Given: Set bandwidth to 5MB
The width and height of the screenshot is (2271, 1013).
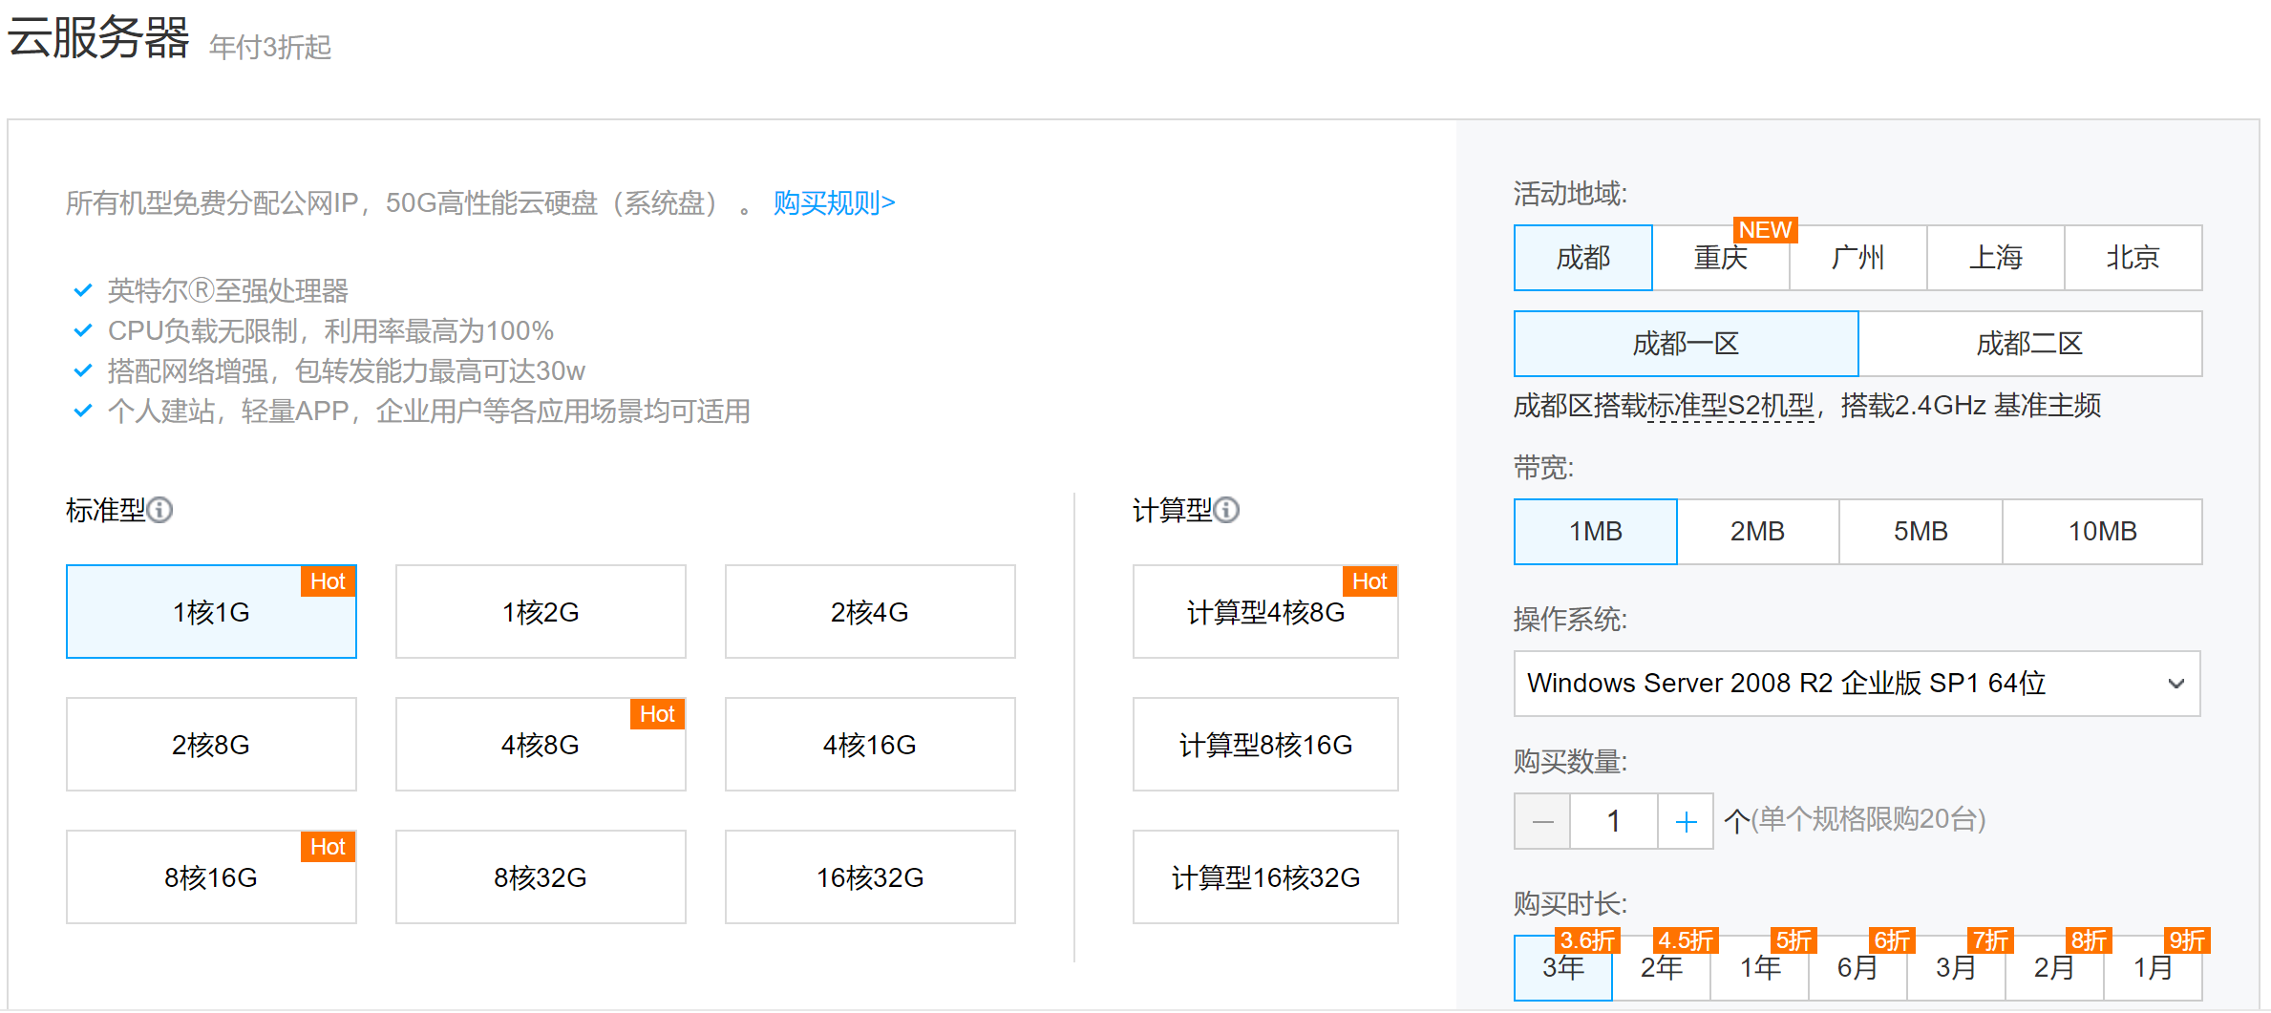Looking at the screenshot, I should click(x=1921, y=532).
